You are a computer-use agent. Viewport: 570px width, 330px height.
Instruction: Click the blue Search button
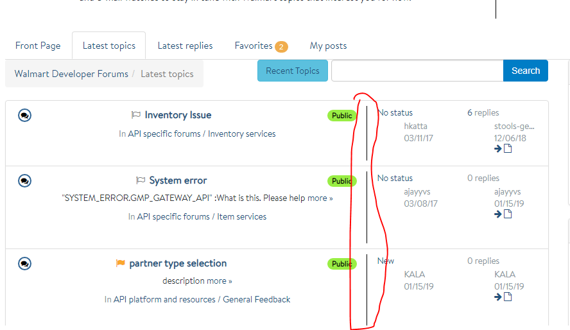(525, 71)
